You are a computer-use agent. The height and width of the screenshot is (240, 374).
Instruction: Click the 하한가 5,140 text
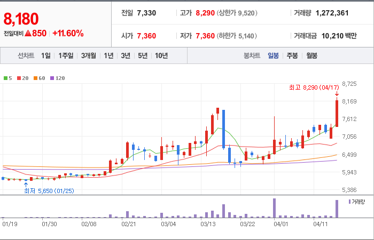(x=237, y=36)
